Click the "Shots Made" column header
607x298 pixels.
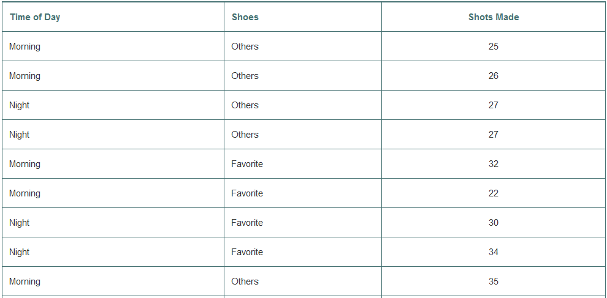pyautogui.click(x=494, y=17)
